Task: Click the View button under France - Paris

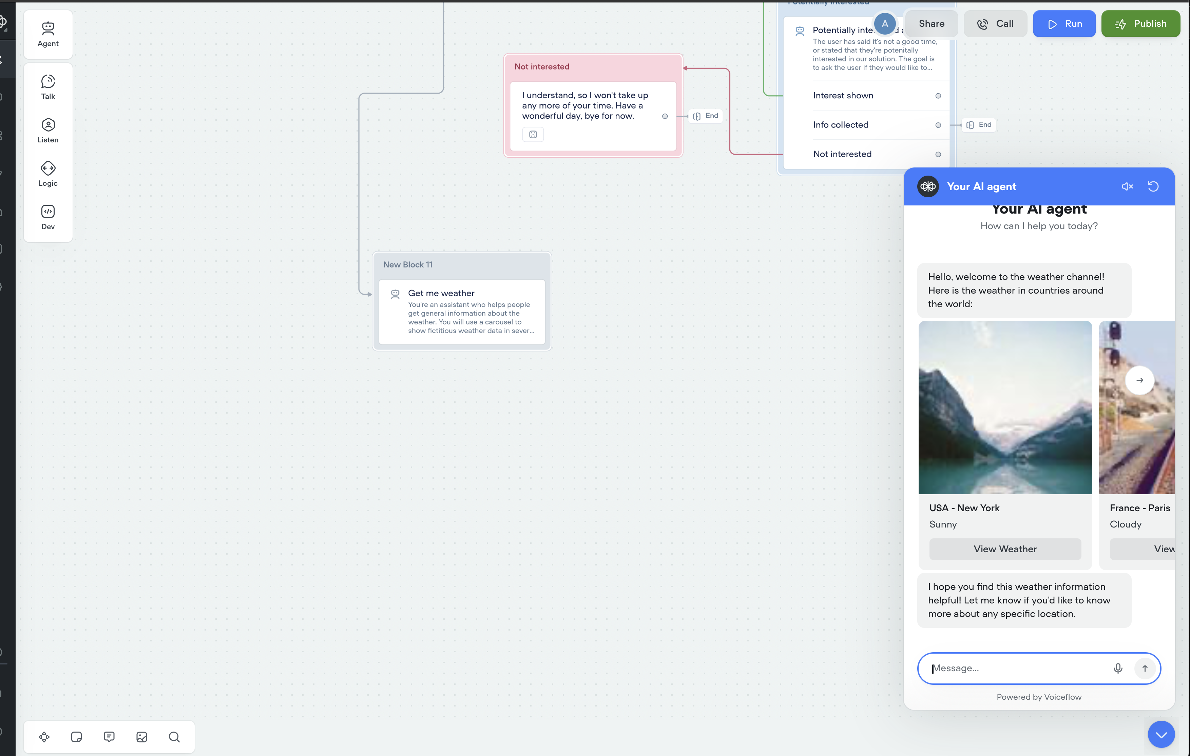Action: coord(1143,549)
